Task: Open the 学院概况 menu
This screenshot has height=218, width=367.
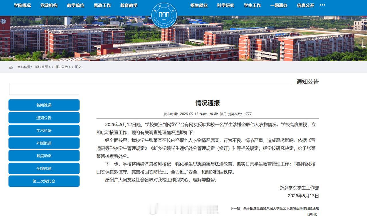Action: (22, 5)
